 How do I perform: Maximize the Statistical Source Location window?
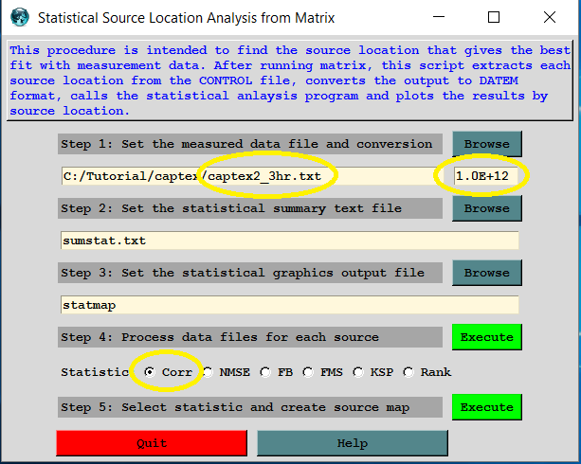[x=494, y=17]
